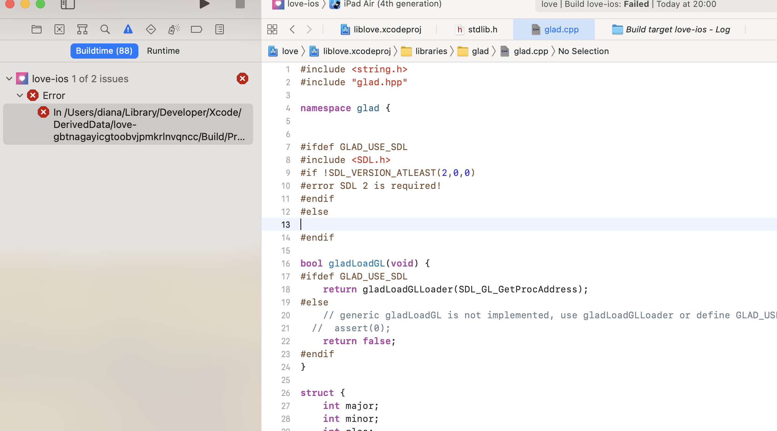
Task: Select the glad.cpp tab
Action: [x=555, y=29]
